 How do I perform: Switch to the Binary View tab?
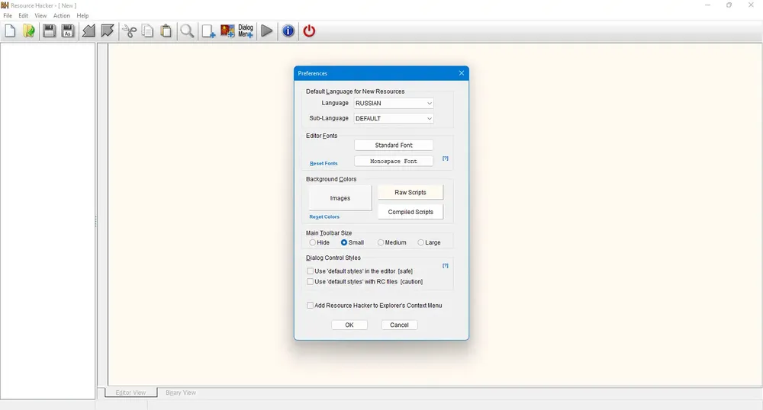point(181,392)
